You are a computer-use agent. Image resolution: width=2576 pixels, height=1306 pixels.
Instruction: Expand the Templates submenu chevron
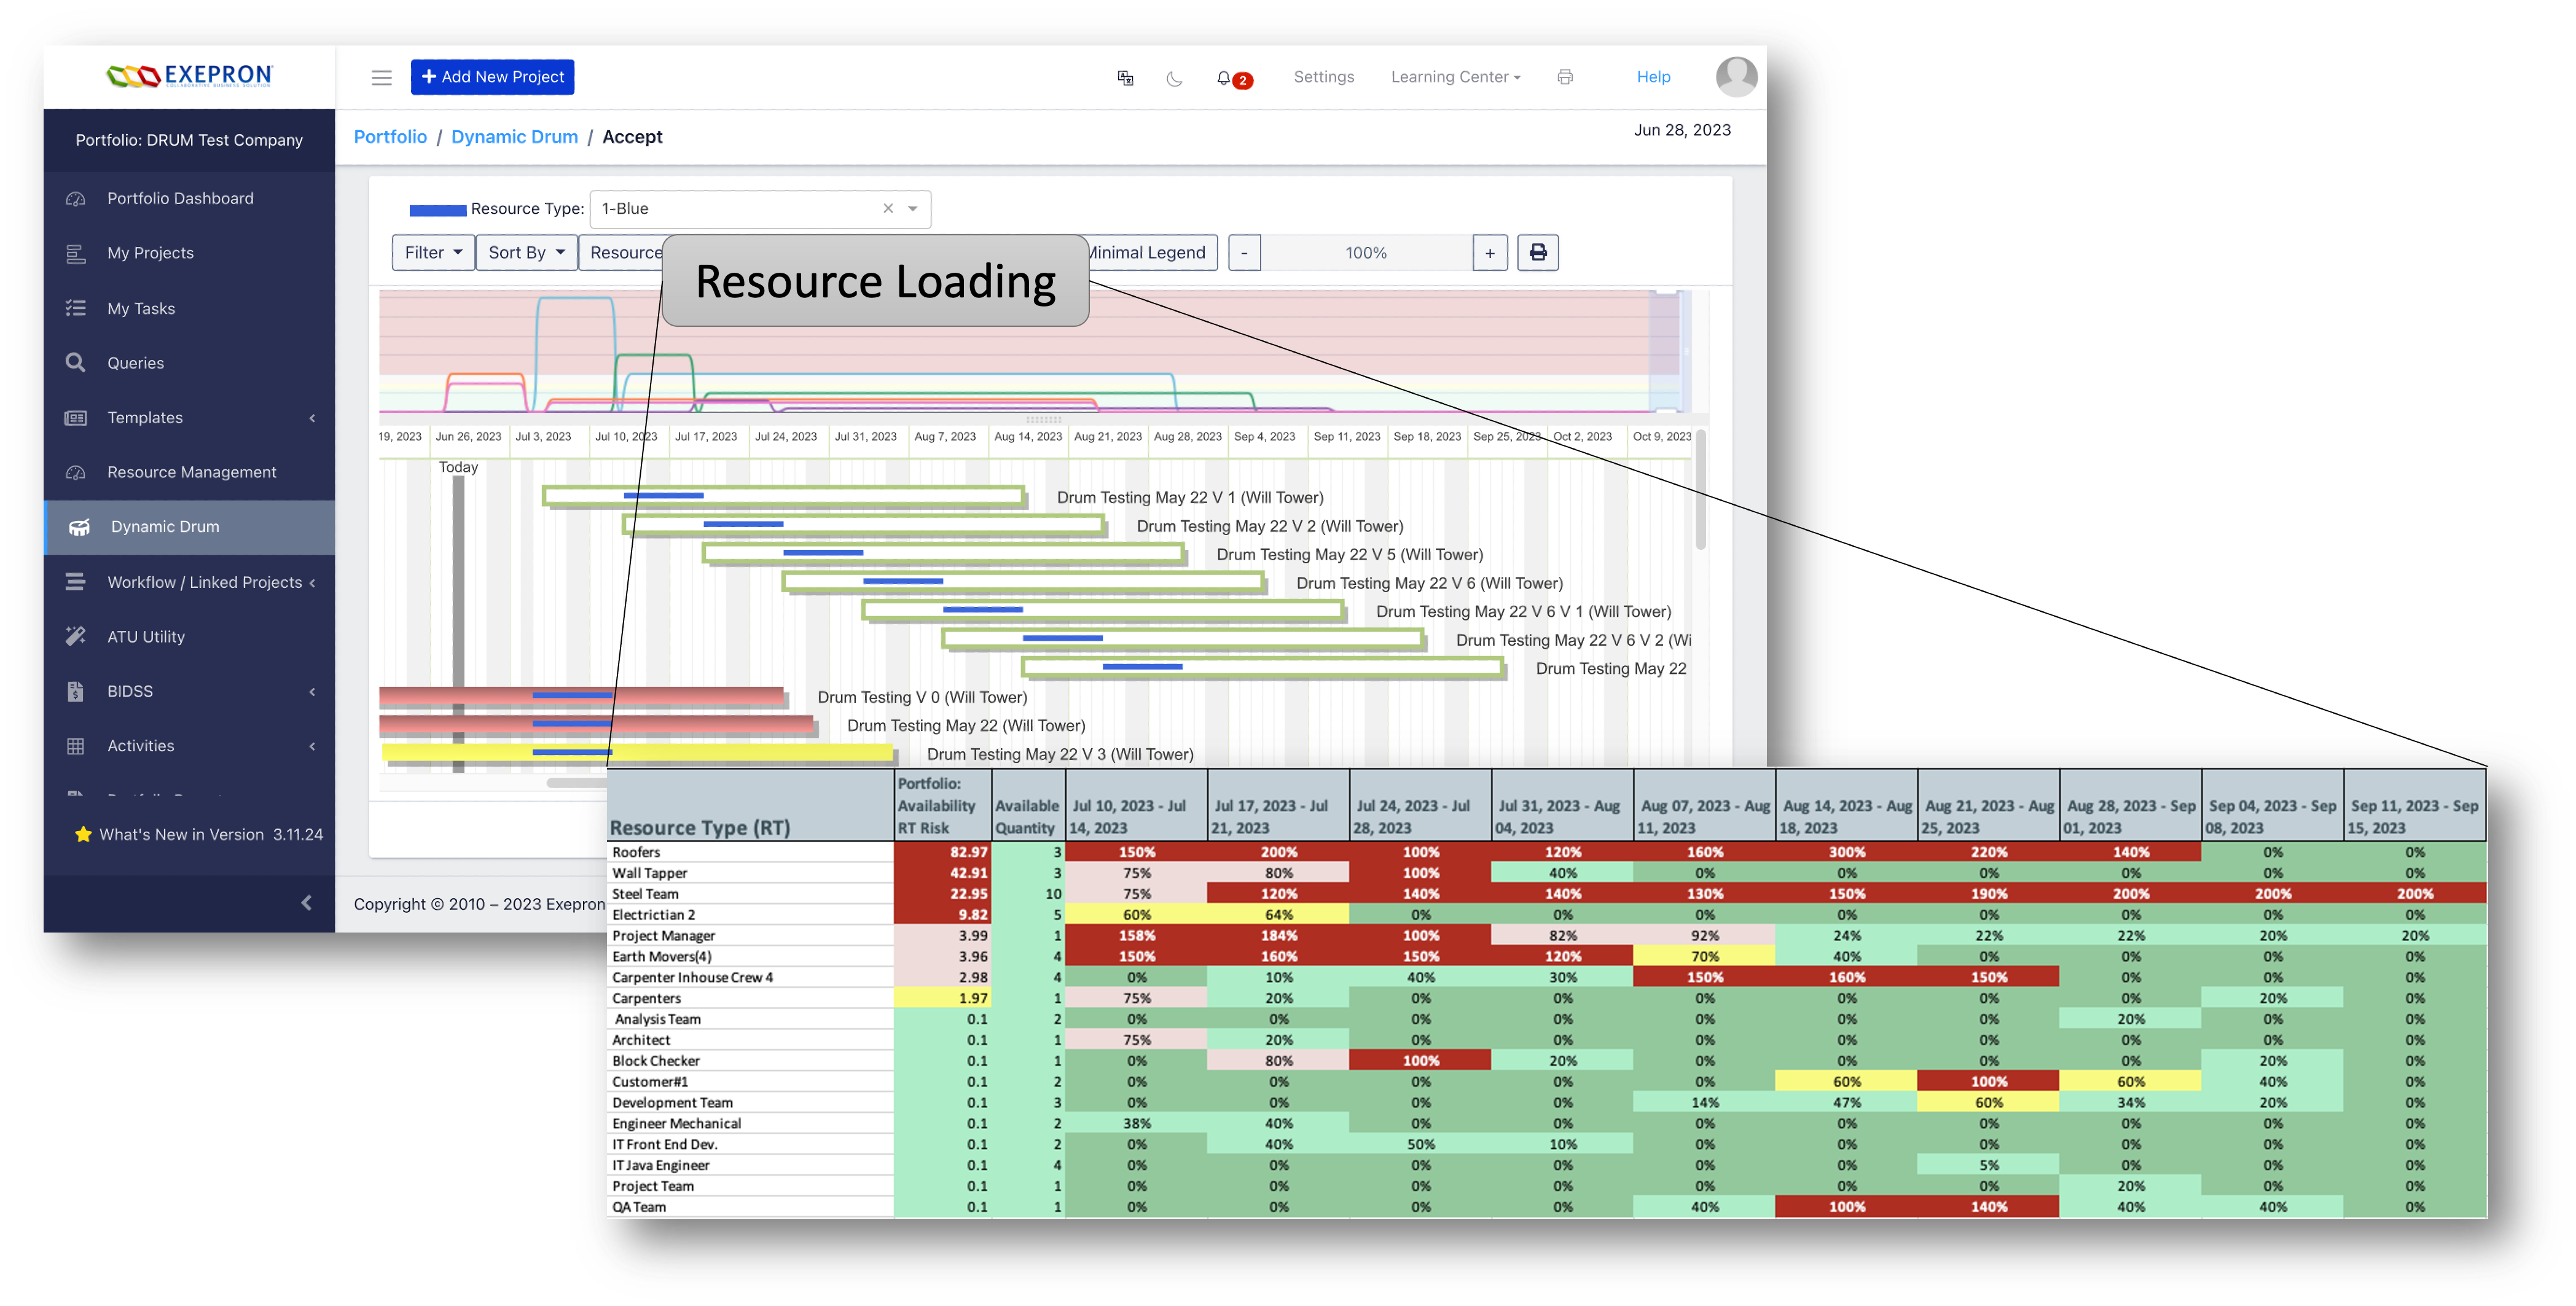[312, 418]
